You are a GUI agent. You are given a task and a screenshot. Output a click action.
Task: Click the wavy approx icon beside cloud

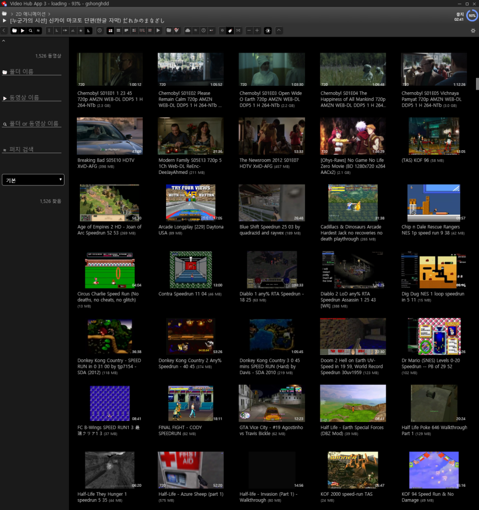(195, 30)
